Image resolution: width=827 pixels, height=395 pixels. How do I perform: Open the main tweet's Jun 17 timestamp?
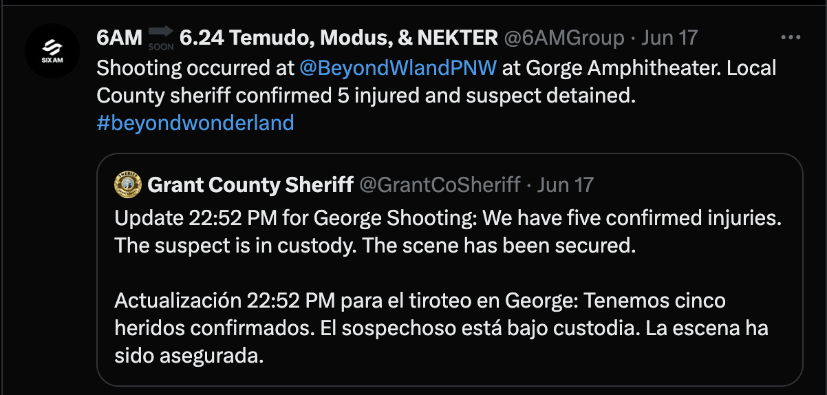point(669,37)
